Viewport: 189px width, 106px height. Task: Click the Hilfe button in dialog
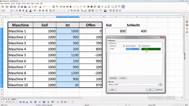[113, 90]
